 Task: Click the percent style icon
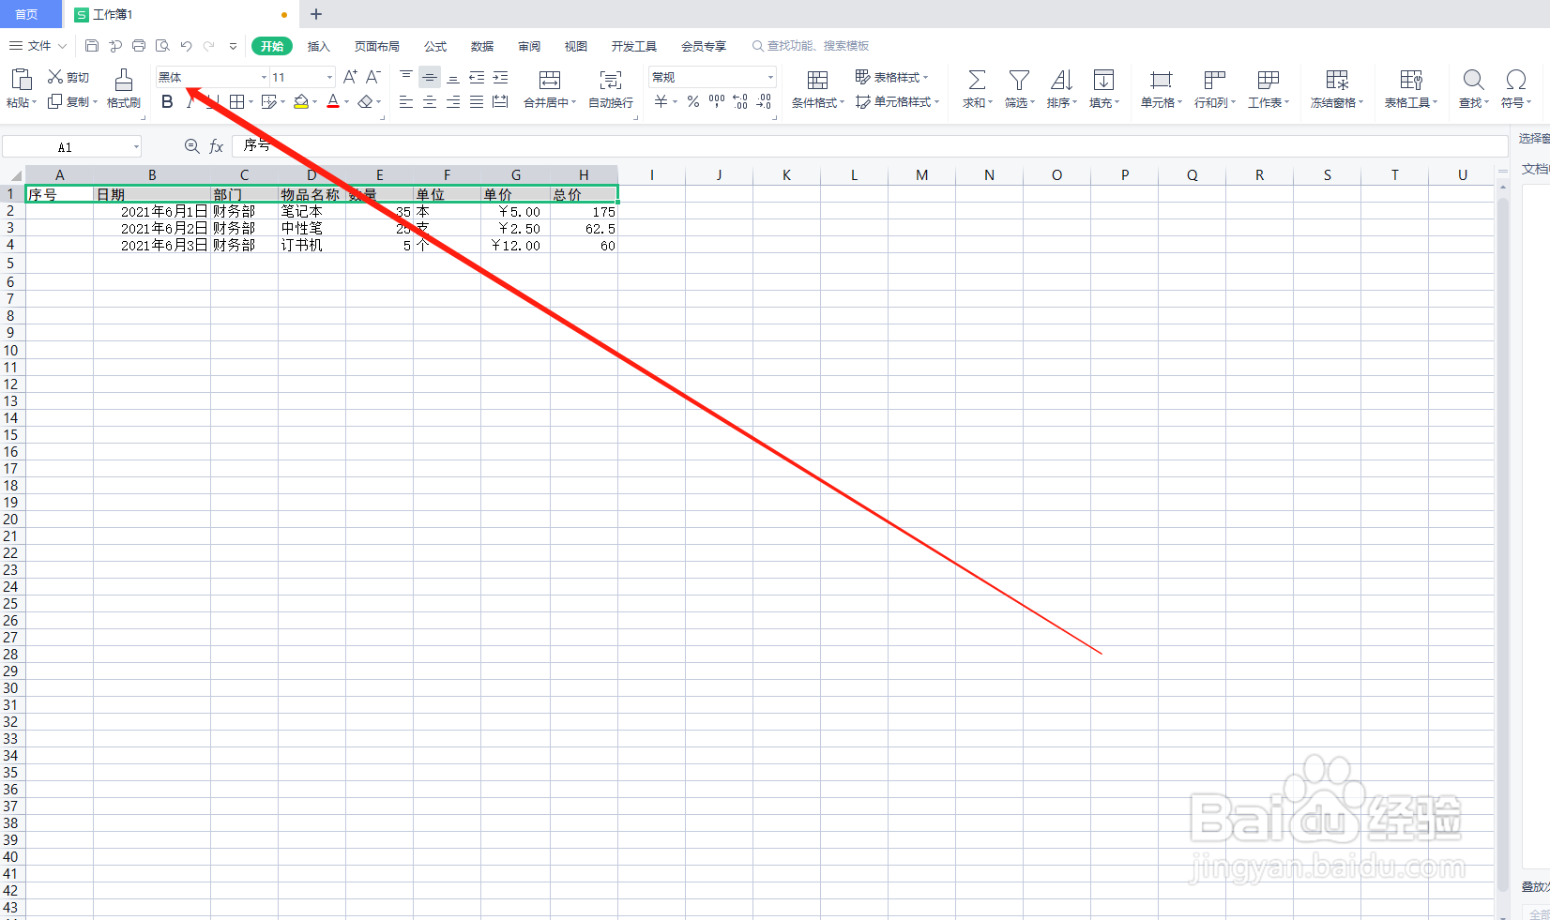pos(693,101)
